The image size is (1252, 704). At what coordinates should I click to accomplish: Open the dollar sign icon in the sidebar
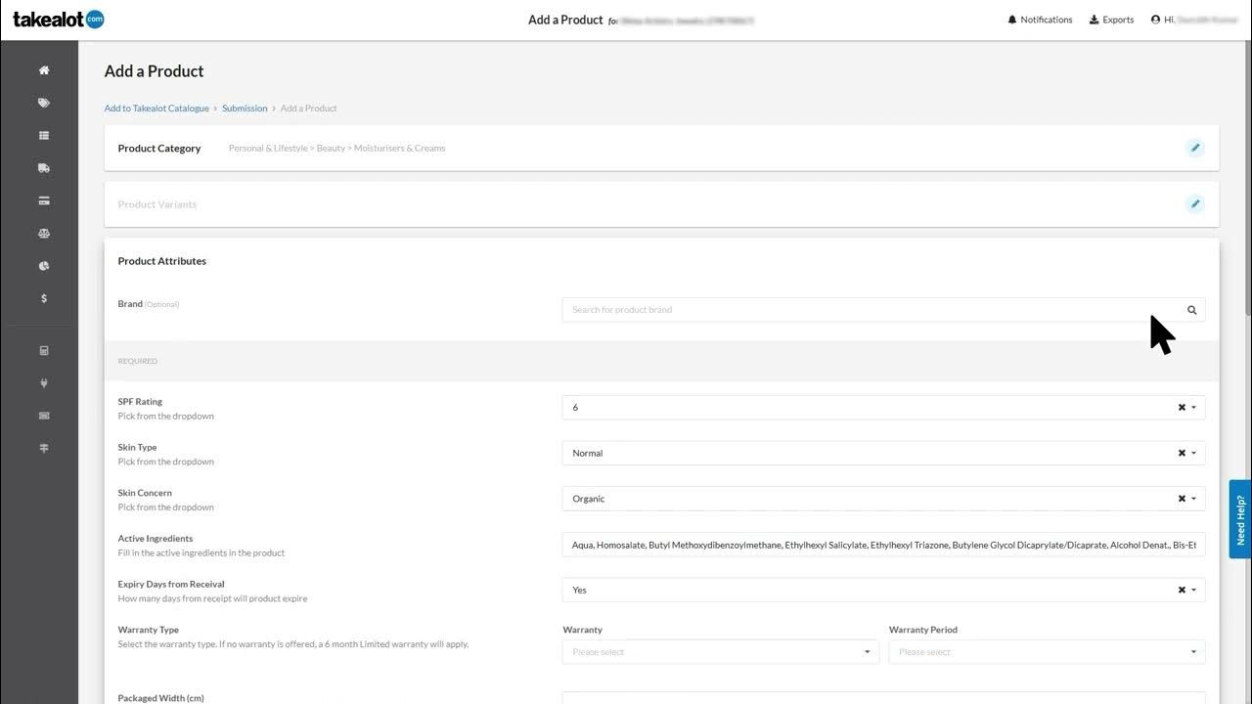[44, 298]
